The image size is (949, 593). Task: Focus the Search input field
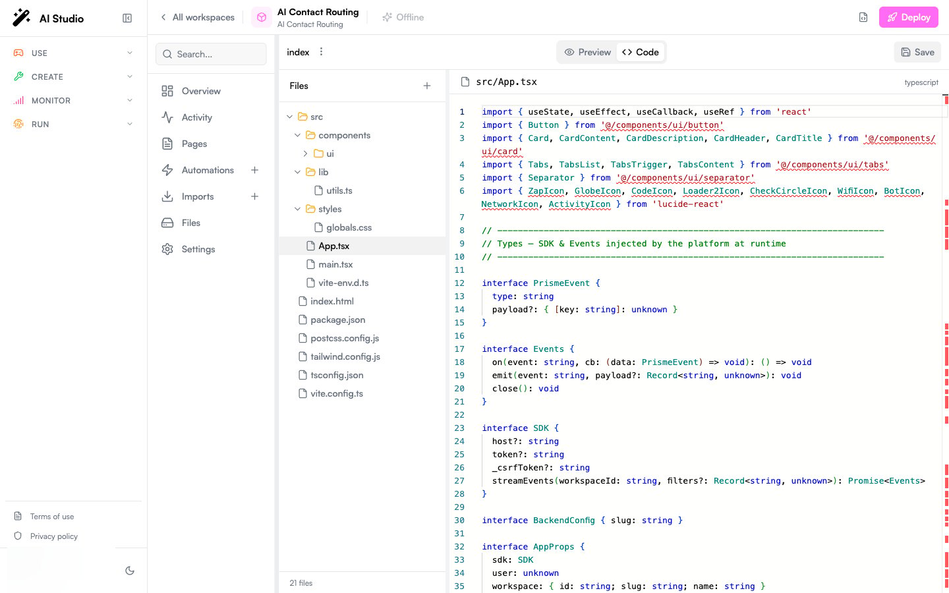click(211, 54)
